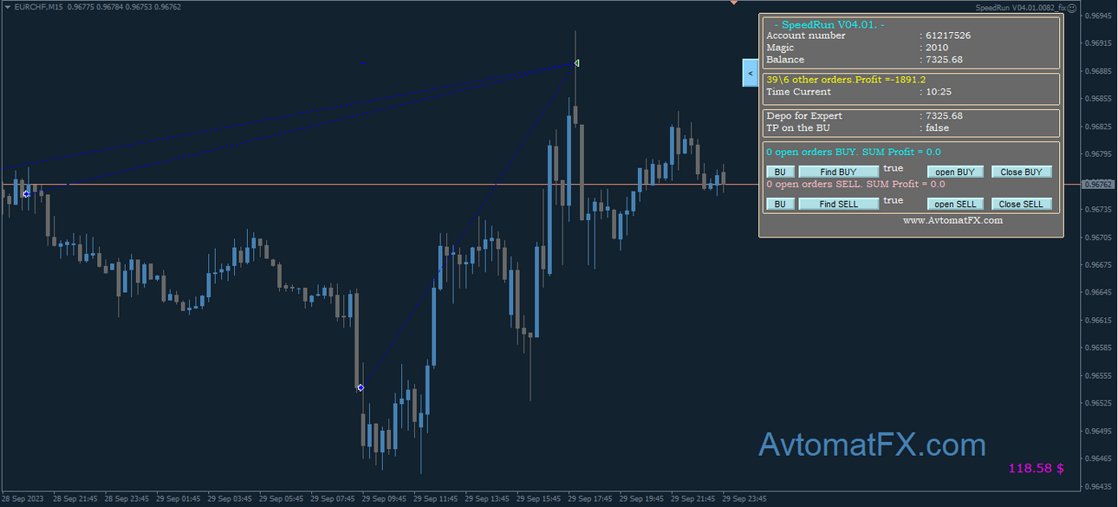Click the '0 open orders BUY. SUM Profit' line
Image resolution: width=1118 pixels, height=507 pixels.
point(853,152)
